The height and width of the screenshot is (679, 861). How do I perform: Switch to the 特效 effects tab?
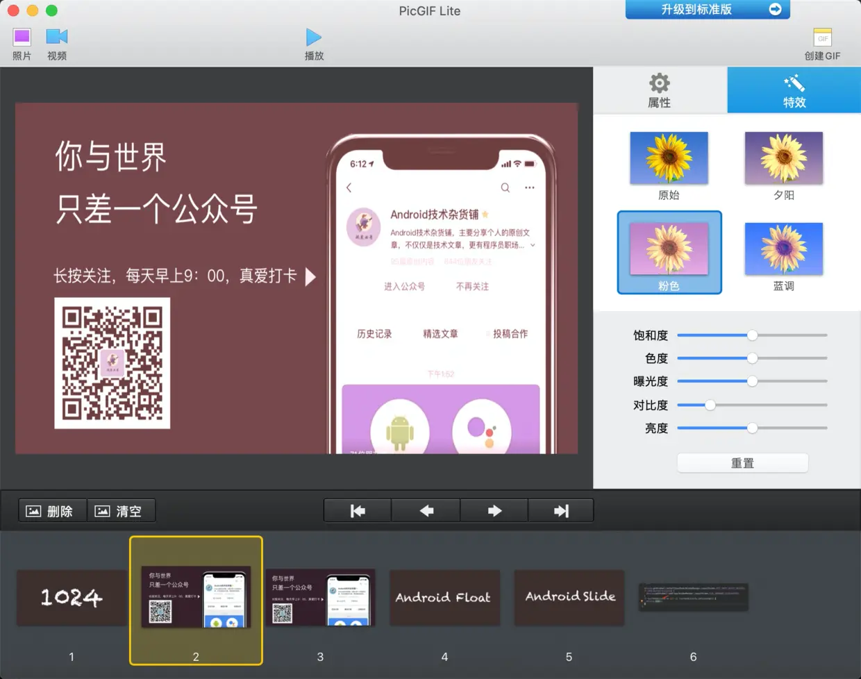[794, 90]
